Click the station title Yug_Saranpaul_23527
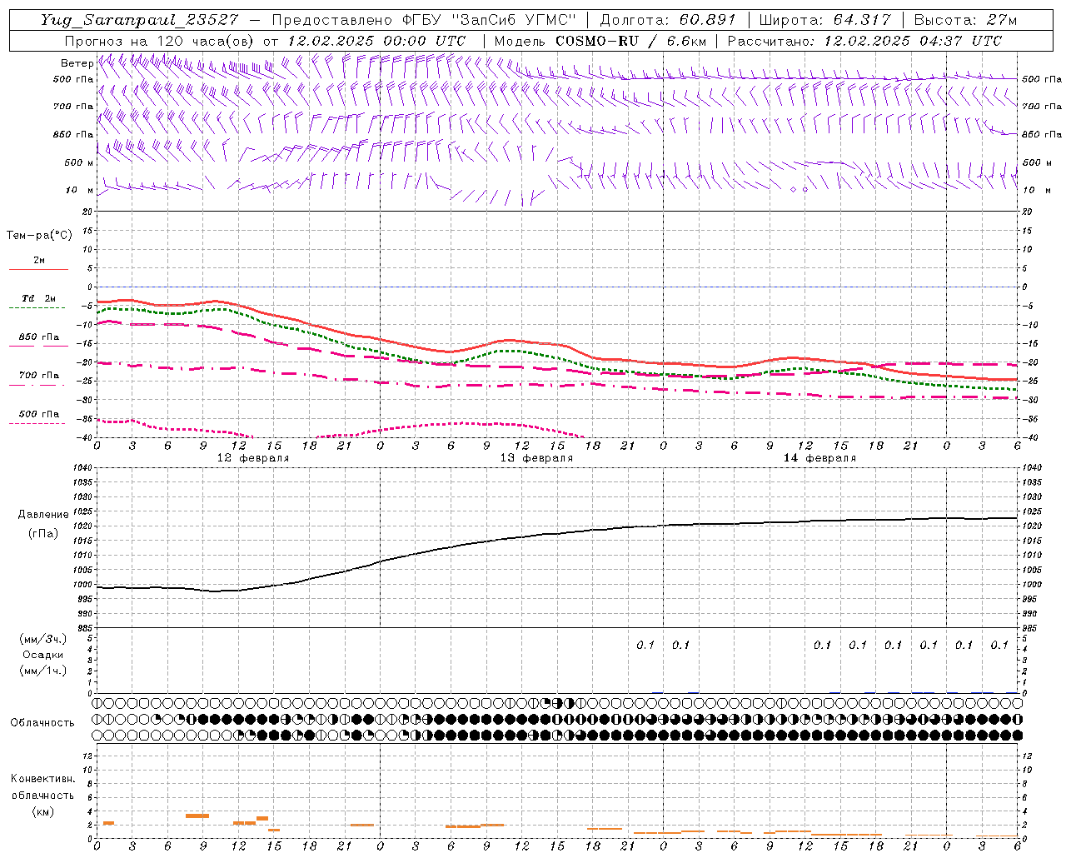Viewport: 1066px width, 853px height. [x=139, y=20]
